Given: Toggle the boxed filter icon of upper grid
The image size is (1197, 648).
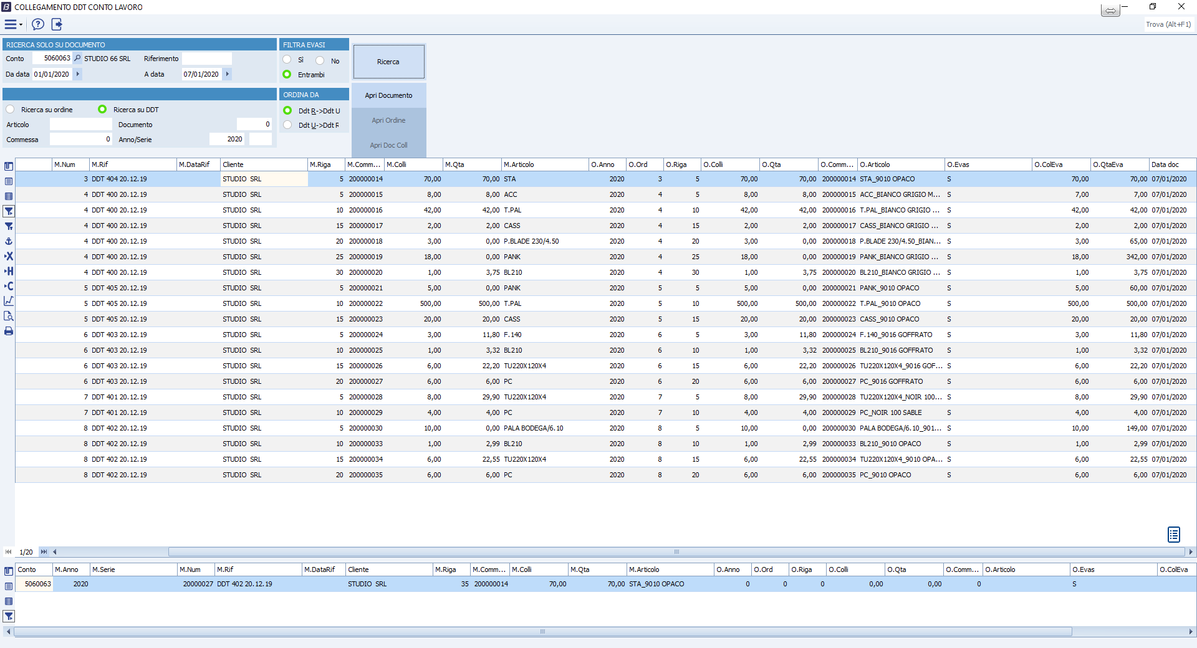Looking at the screenshot, I should 9,211.
